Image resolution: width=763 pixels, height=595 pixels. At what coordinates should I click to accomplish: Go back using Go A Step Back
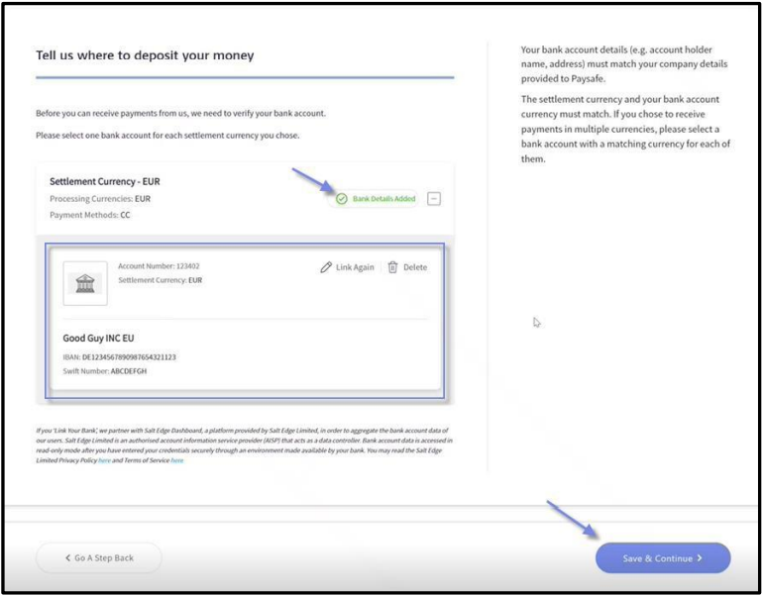[x=98, y=557]
